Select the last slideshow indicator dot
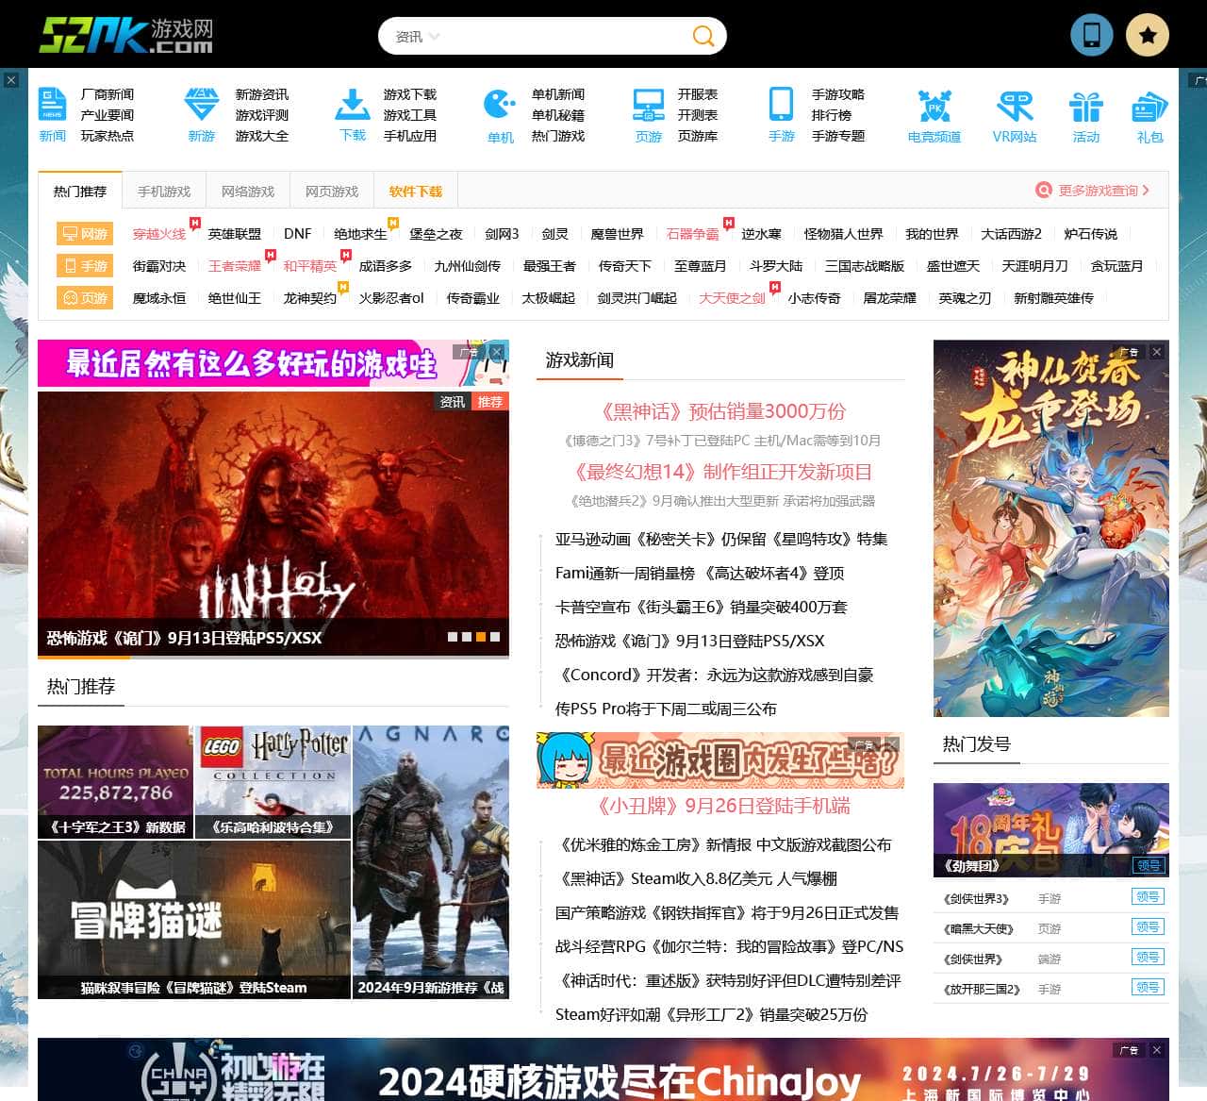This screenshot has height=1101, width=1207. pos(495,637)
